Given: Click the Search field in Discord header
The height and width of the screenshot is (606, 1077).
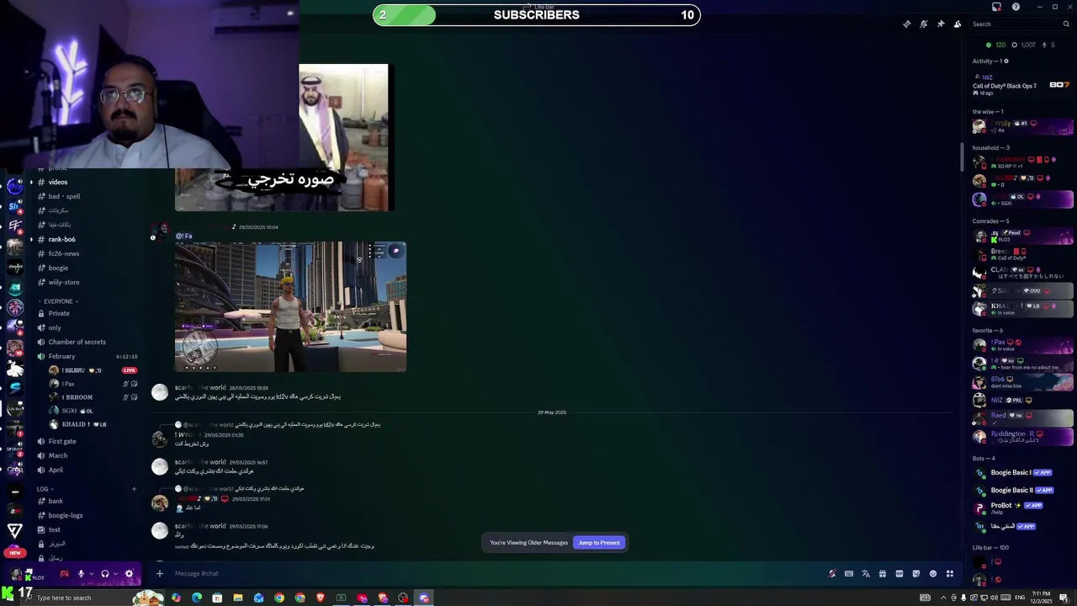Looking at the screenshot, I should (1021, 24).
